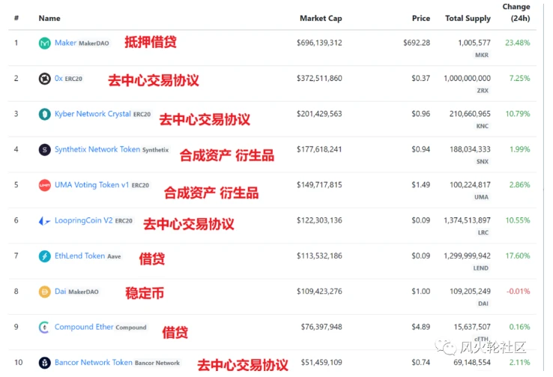Viewport: 553px width, 377px height.
Task: Click the Dai token logo icon
Action: coord(44,292)
